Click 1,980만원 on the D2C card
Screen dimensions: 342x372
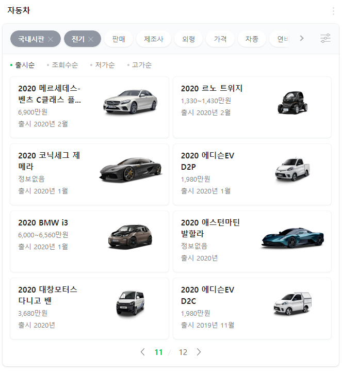(x=196, y=313)
